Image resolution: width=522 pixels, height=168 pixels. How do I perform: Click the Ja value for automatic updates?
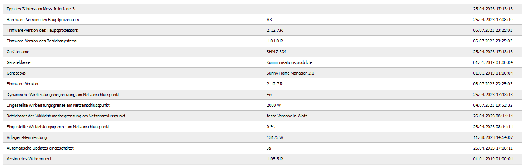click(x=269, y=148)
